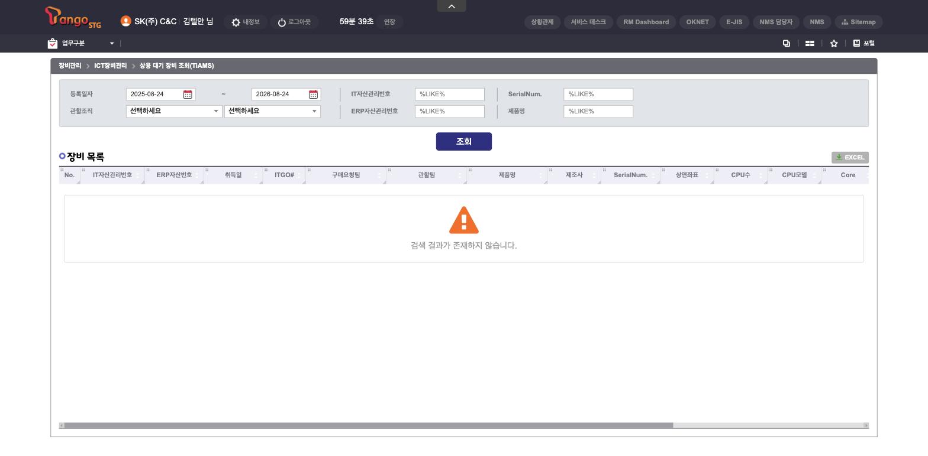Click the 업무구분 clipboard icon
Screen dimensions: 928x456
(x=53, y=43)
